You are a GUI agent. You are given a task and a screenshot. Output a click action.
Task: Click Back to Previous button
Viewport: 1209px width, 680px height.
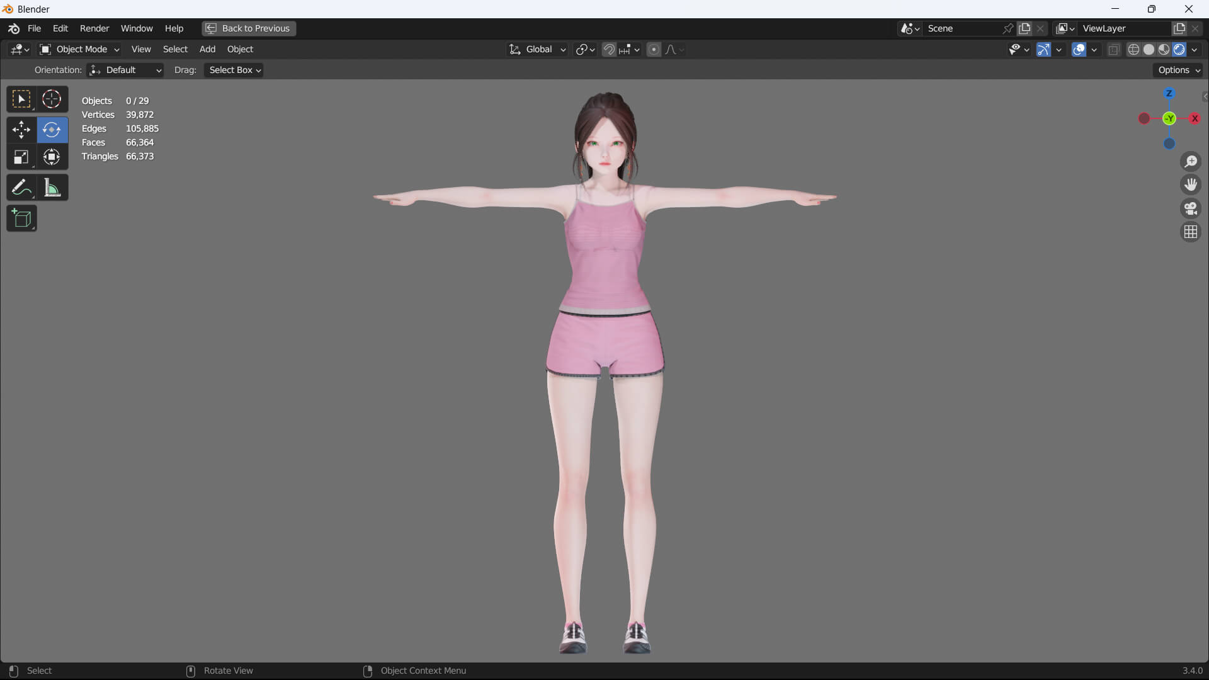pyautogui.click(x=249, y=28)
